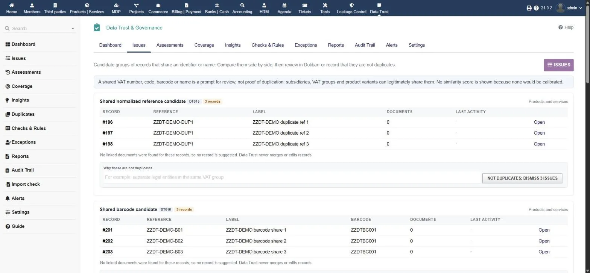Open the Commerce module icon

click(x=158, y=5)
